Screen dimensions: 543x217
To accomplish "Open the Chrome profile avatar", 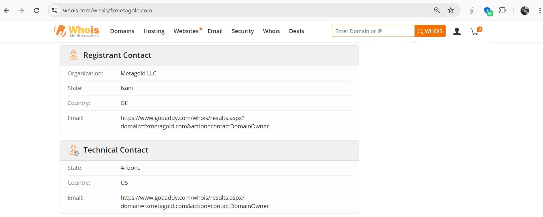I will tap(525, 11).
